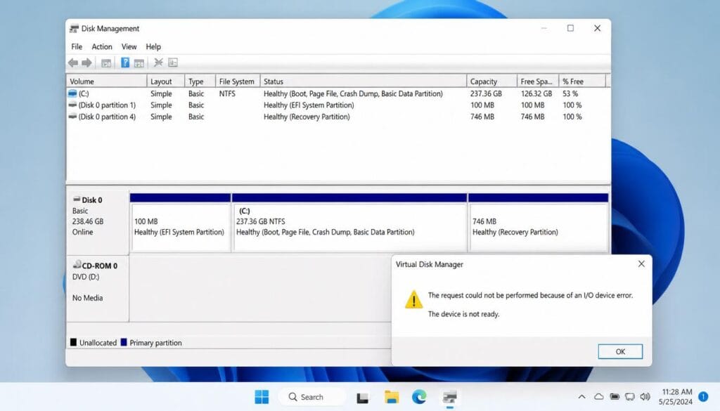Click the CD-ROM 0 disc icon
Image resolution: width=720 pixels, height=411 pixels.
pyautogui.click(x=77, y=265)
